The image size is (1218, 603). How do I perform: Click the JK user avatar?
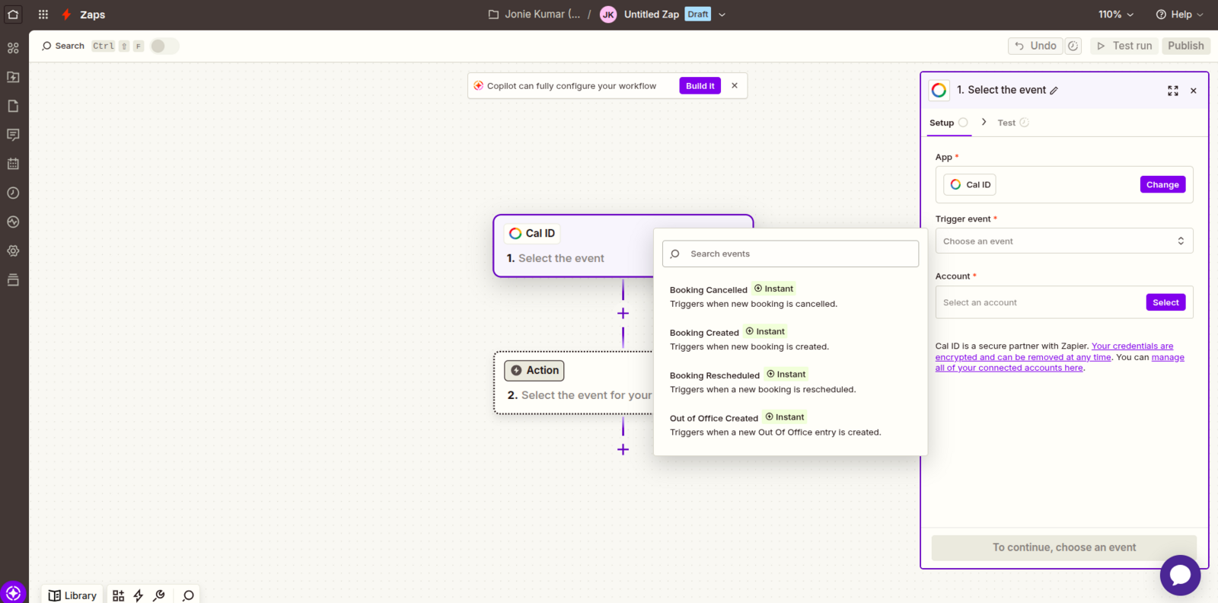[x=608, y=14]
